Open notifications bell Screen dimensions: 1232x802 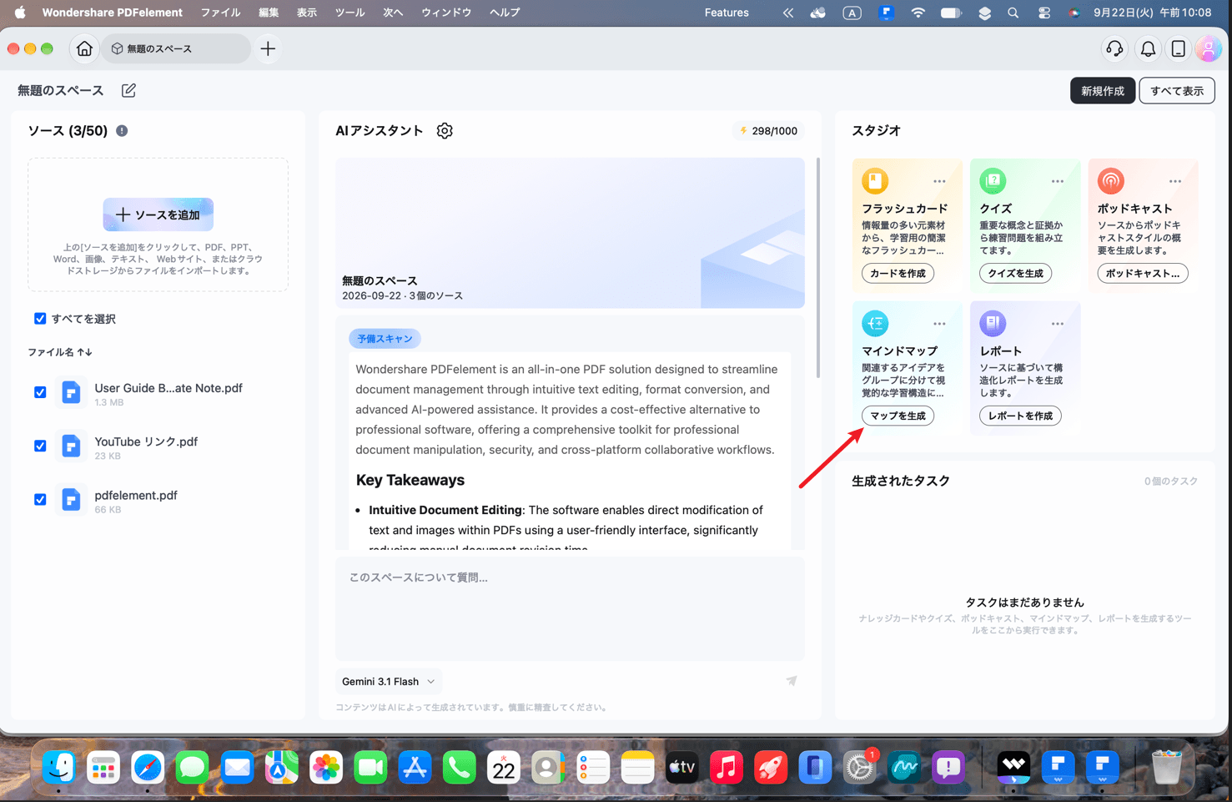tap(1149, 49)
